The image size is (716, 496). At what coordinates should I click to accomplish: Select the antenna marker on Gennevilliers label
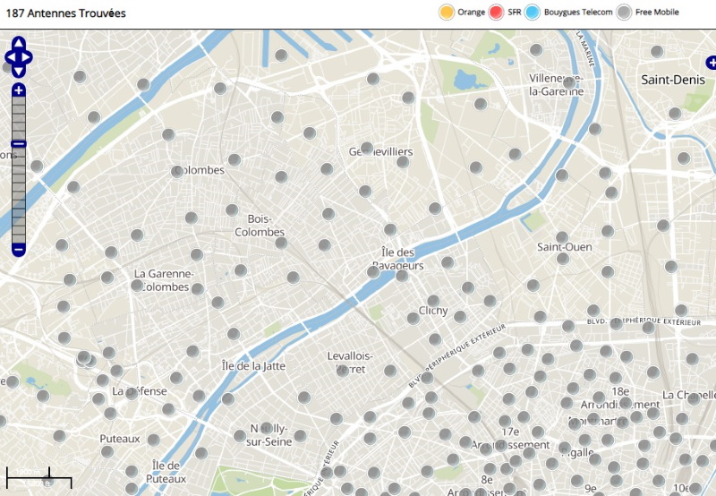coord(366,149)
